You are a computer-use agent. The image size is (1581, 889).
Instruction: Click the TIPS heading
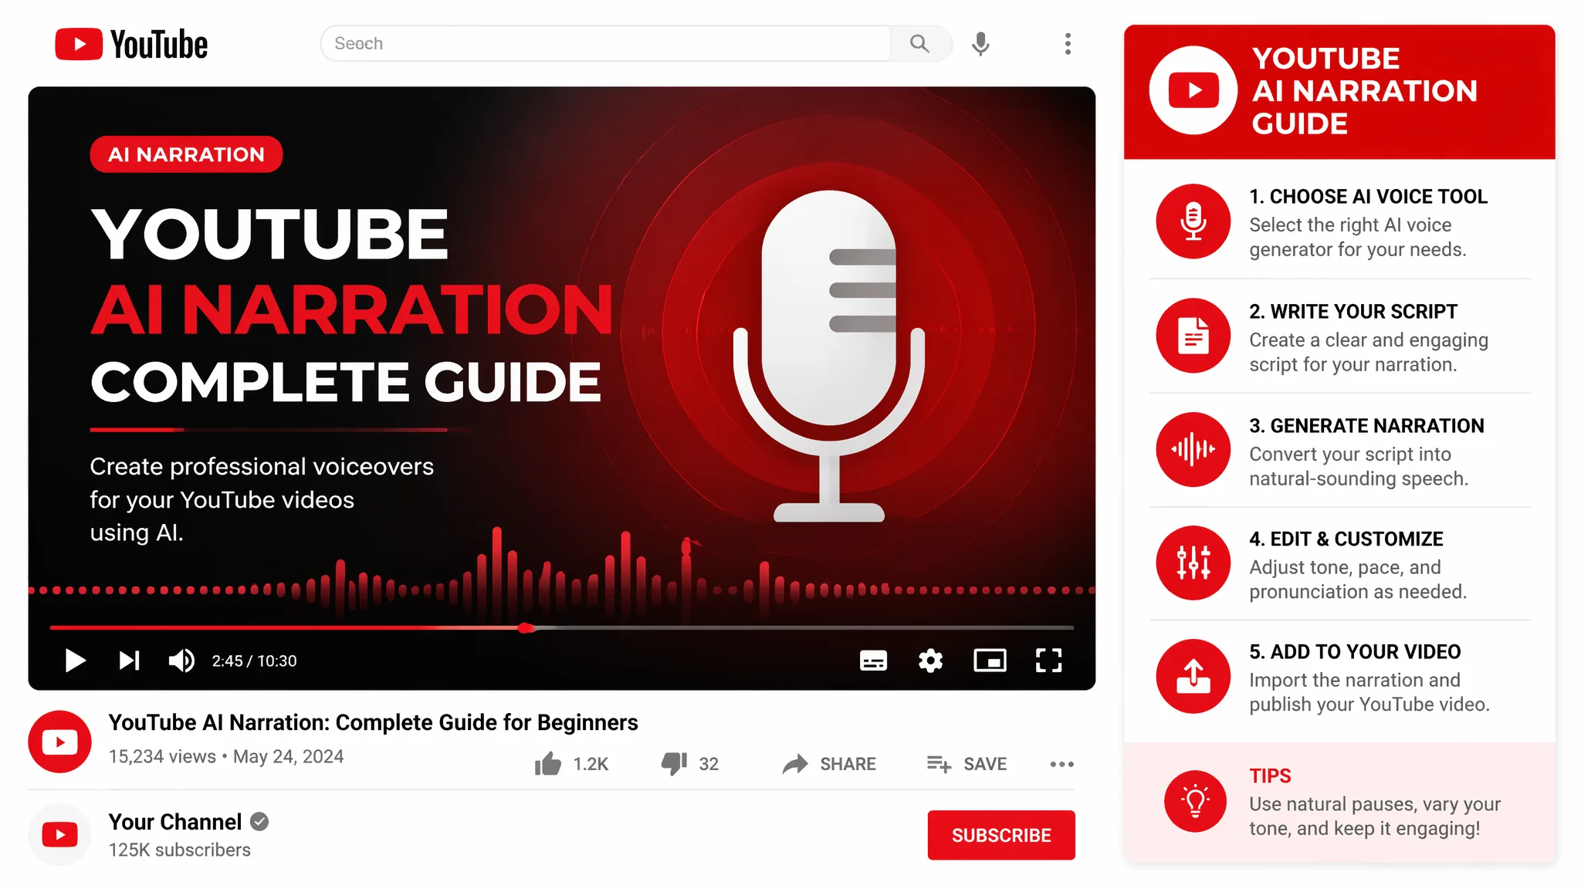click(x=1270, y=776)
